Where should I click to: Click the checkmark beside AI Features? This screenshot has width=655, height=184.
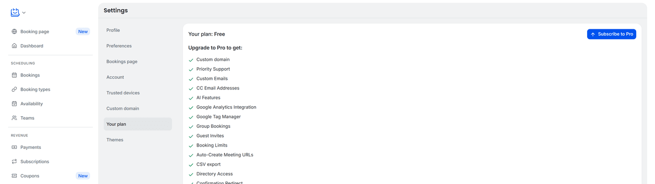pos(191,98)
